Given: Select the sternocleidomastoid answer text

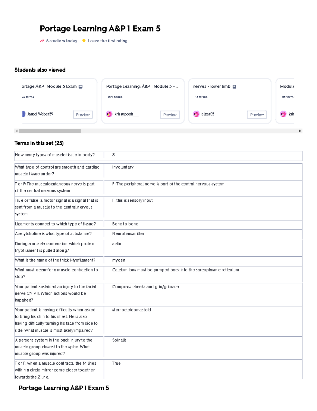Looking at the screenshot, I should click(x=132, y=310).
